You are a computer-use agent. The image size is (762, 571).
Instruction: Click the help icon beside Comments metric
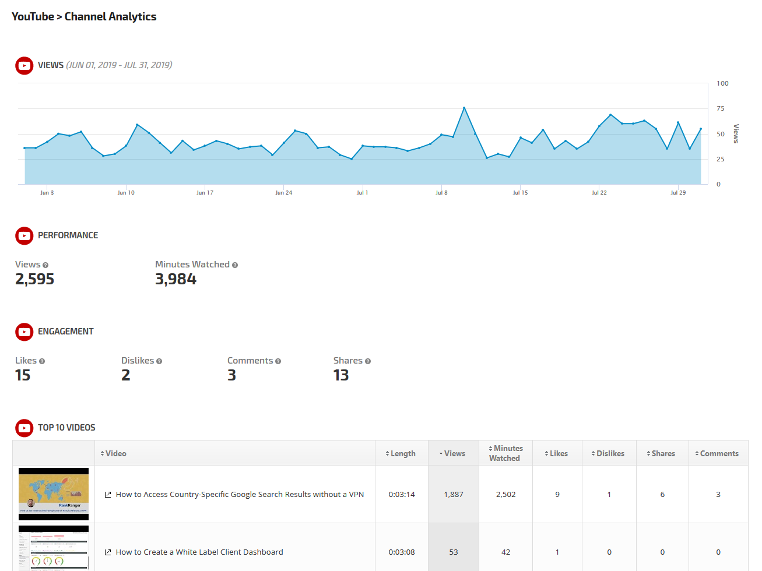click(x=278, y=361)
